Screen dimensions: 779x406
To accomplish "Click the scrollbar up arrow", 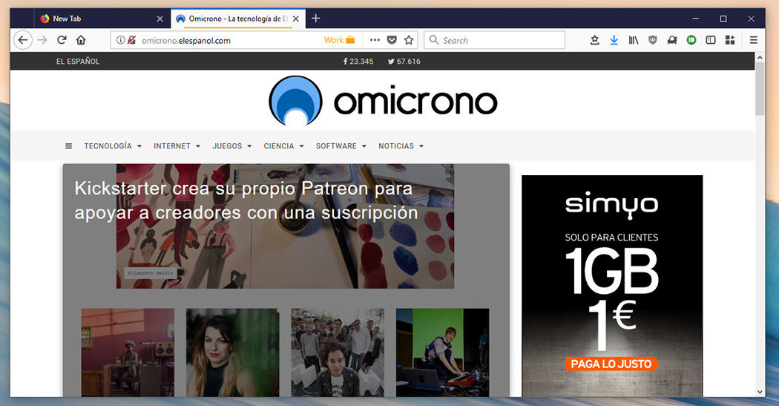I will click(x=760, y=57).
